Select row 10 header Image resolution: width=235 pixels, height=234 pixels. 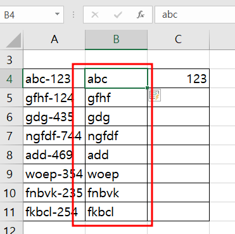click(x=11, y=193)
